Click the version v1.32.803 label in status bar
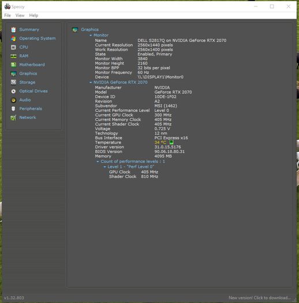The height and width of the screenshot is (303, 299). (14, 298)
